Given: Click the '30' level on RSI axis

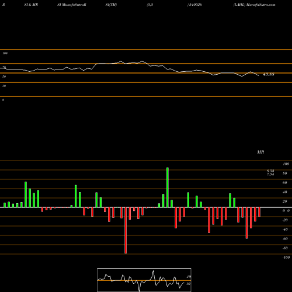Looking at the screenshot, I should click(4, 86).
